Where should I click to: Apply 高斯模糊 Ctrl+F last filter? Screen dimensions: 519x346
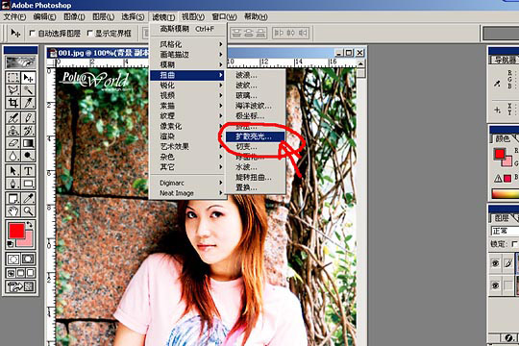click(x=188, y=29)
